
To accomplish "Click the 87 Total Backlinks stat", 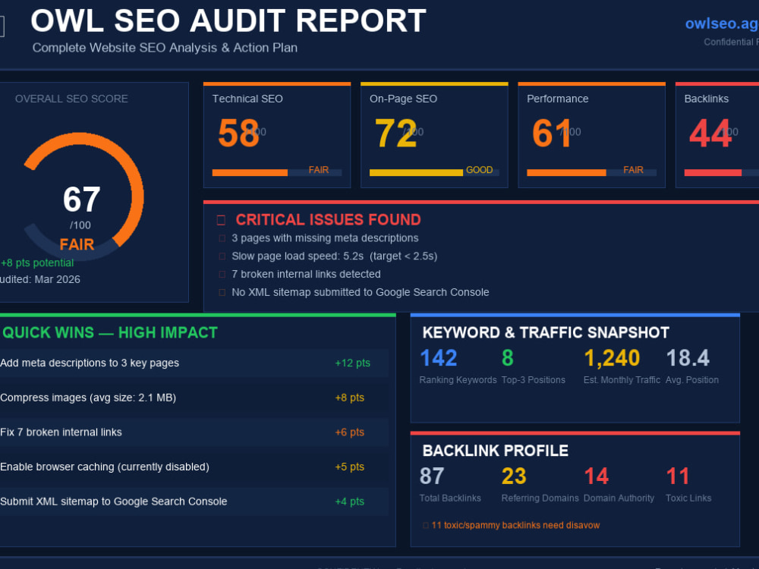I will [450, 484].
